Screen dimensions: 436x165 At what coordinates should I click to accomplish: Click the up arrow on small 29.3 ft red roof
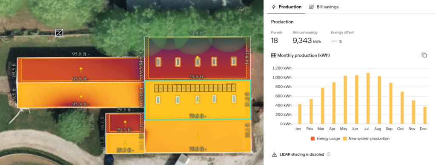click(125, 123)
